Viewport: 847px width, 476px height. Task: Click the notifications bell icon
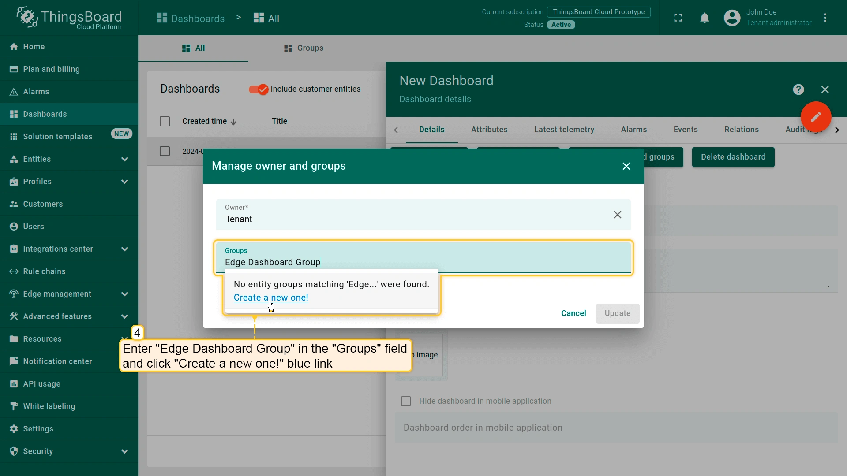(x=705, y=18)
